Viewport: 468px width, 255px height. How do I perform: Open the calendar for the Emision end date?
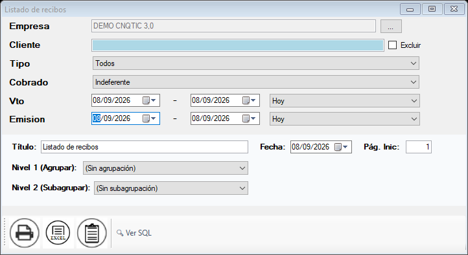249,118
